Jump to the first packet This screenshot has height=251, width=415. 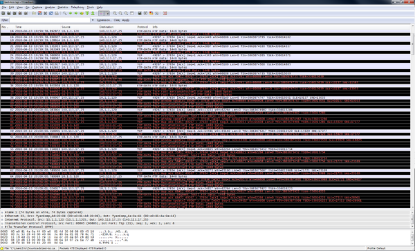coord(87,13)
